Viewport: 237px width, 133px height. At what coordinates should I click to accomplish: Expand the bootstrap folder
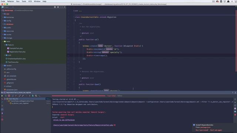3,17
